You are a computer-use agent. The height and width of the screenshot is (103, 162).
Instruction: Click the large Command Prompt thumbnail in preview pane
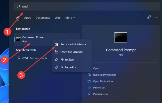[x=120, y=37]
